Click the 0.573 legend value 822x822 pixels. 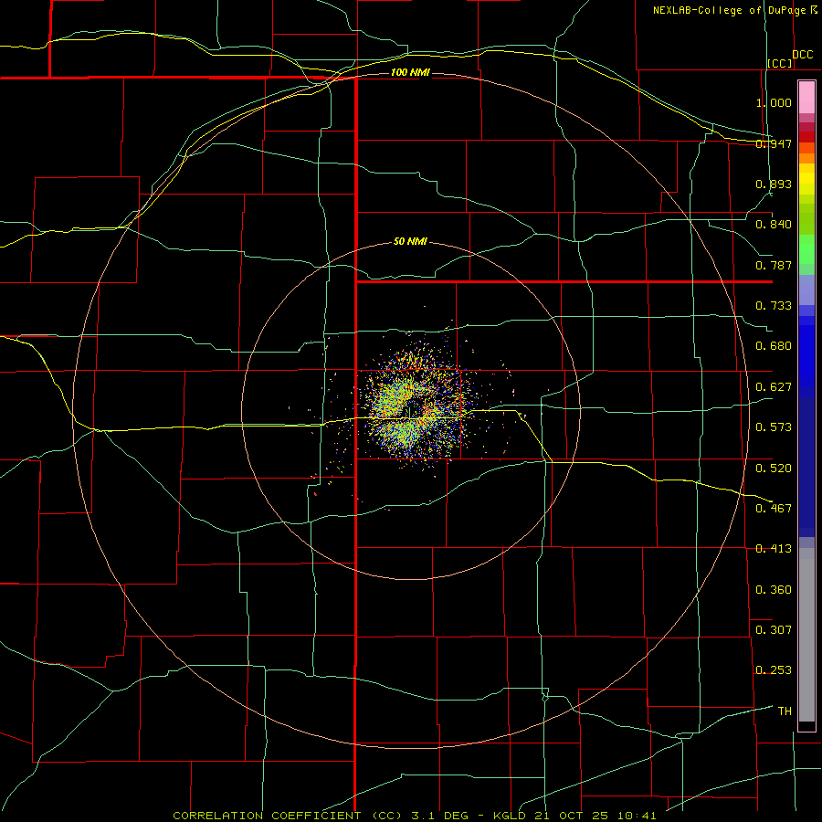click(774, 427)
